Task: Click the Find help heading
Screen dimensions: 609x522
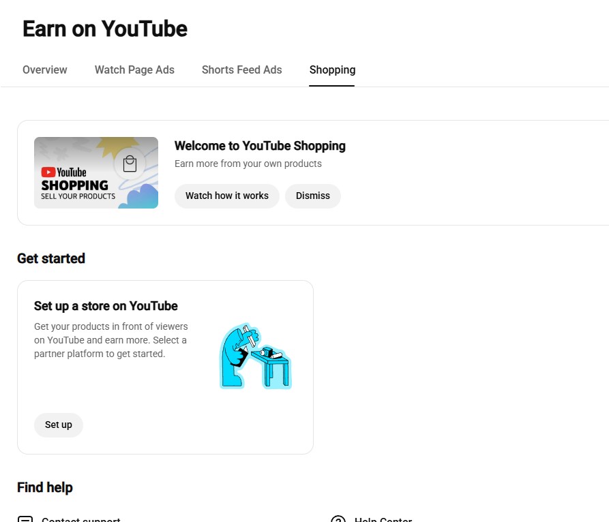Action: click(44, 487)
